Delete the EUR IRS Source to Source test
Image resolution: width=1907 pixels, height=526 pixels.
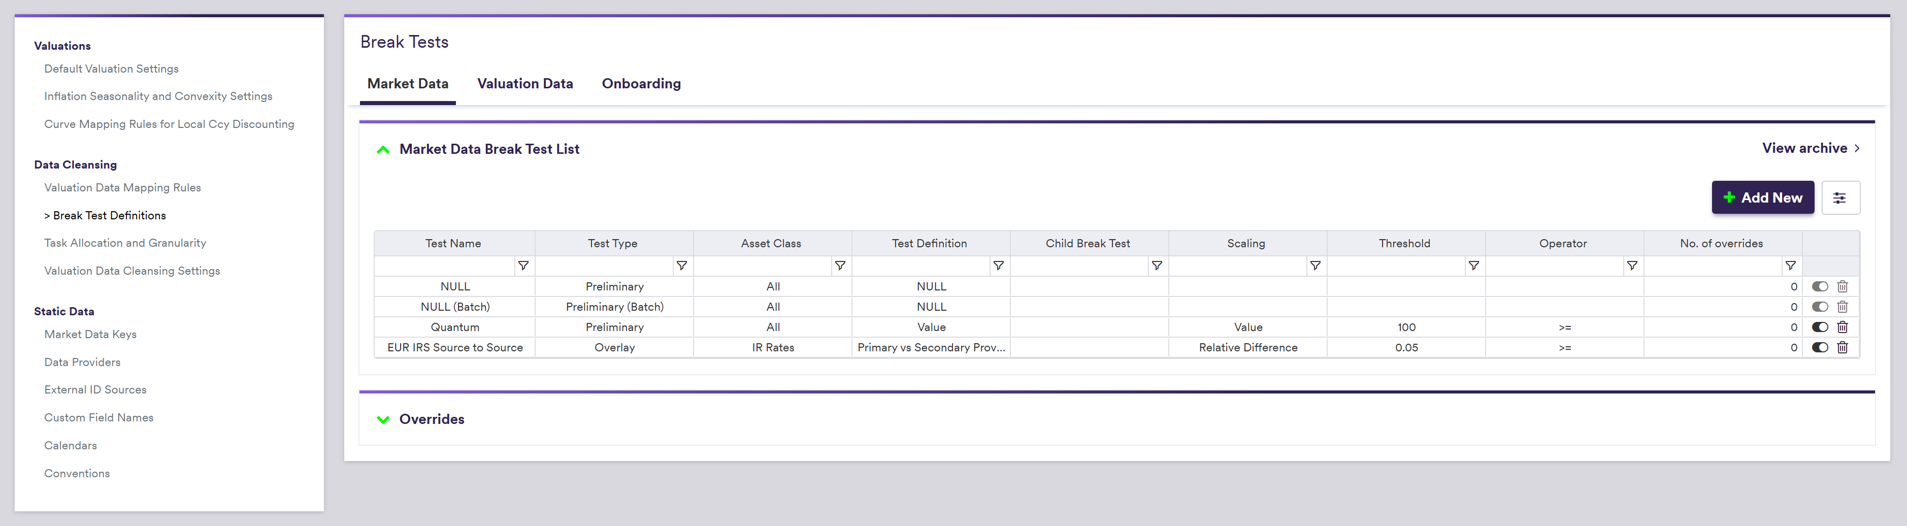pos(1843,348)
